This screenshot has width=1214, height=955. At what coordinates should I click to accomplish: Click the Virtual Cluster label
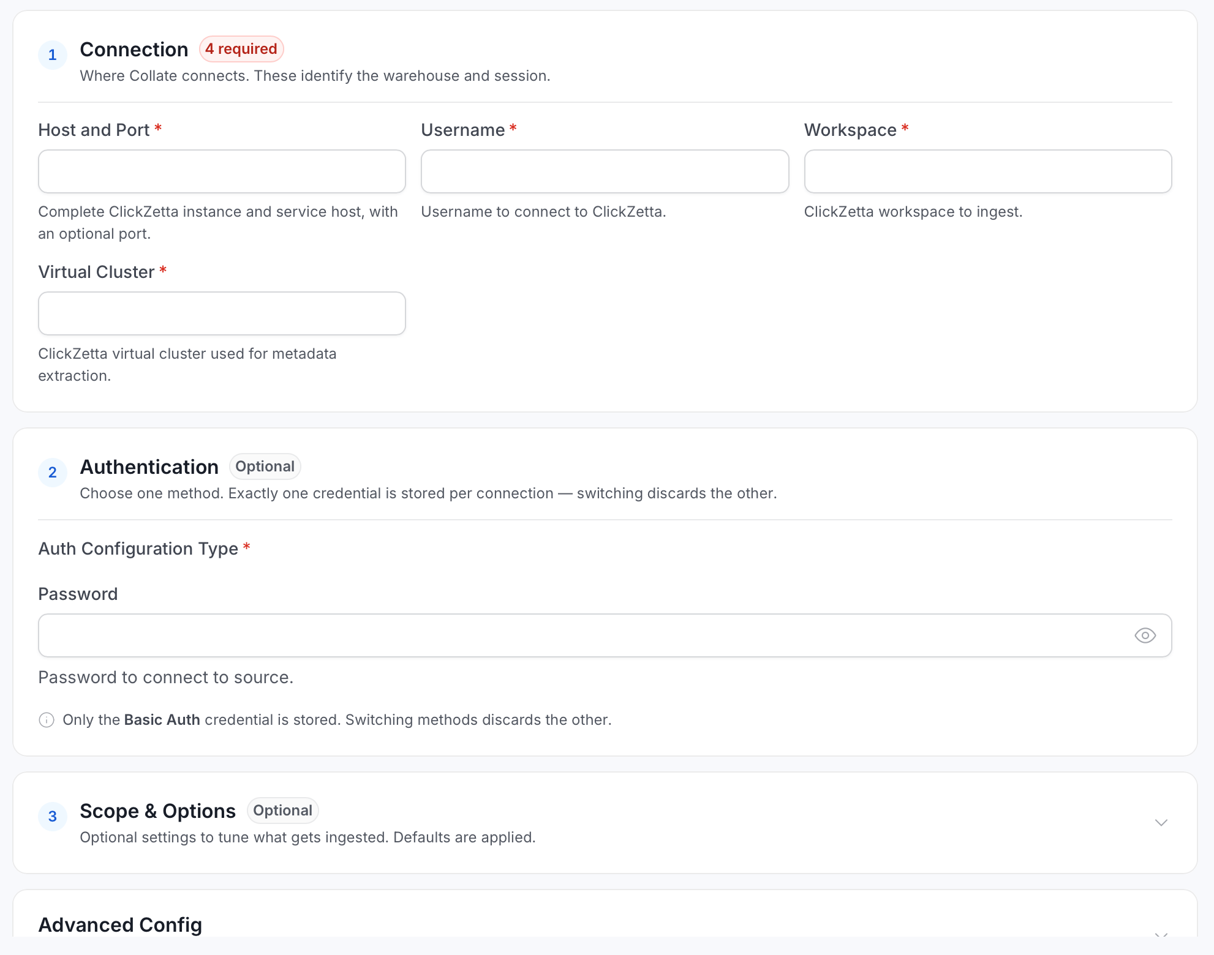coord(96,272)
